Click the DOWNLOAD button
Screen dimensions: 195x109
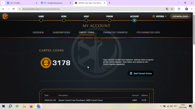(x=181, y=16)
